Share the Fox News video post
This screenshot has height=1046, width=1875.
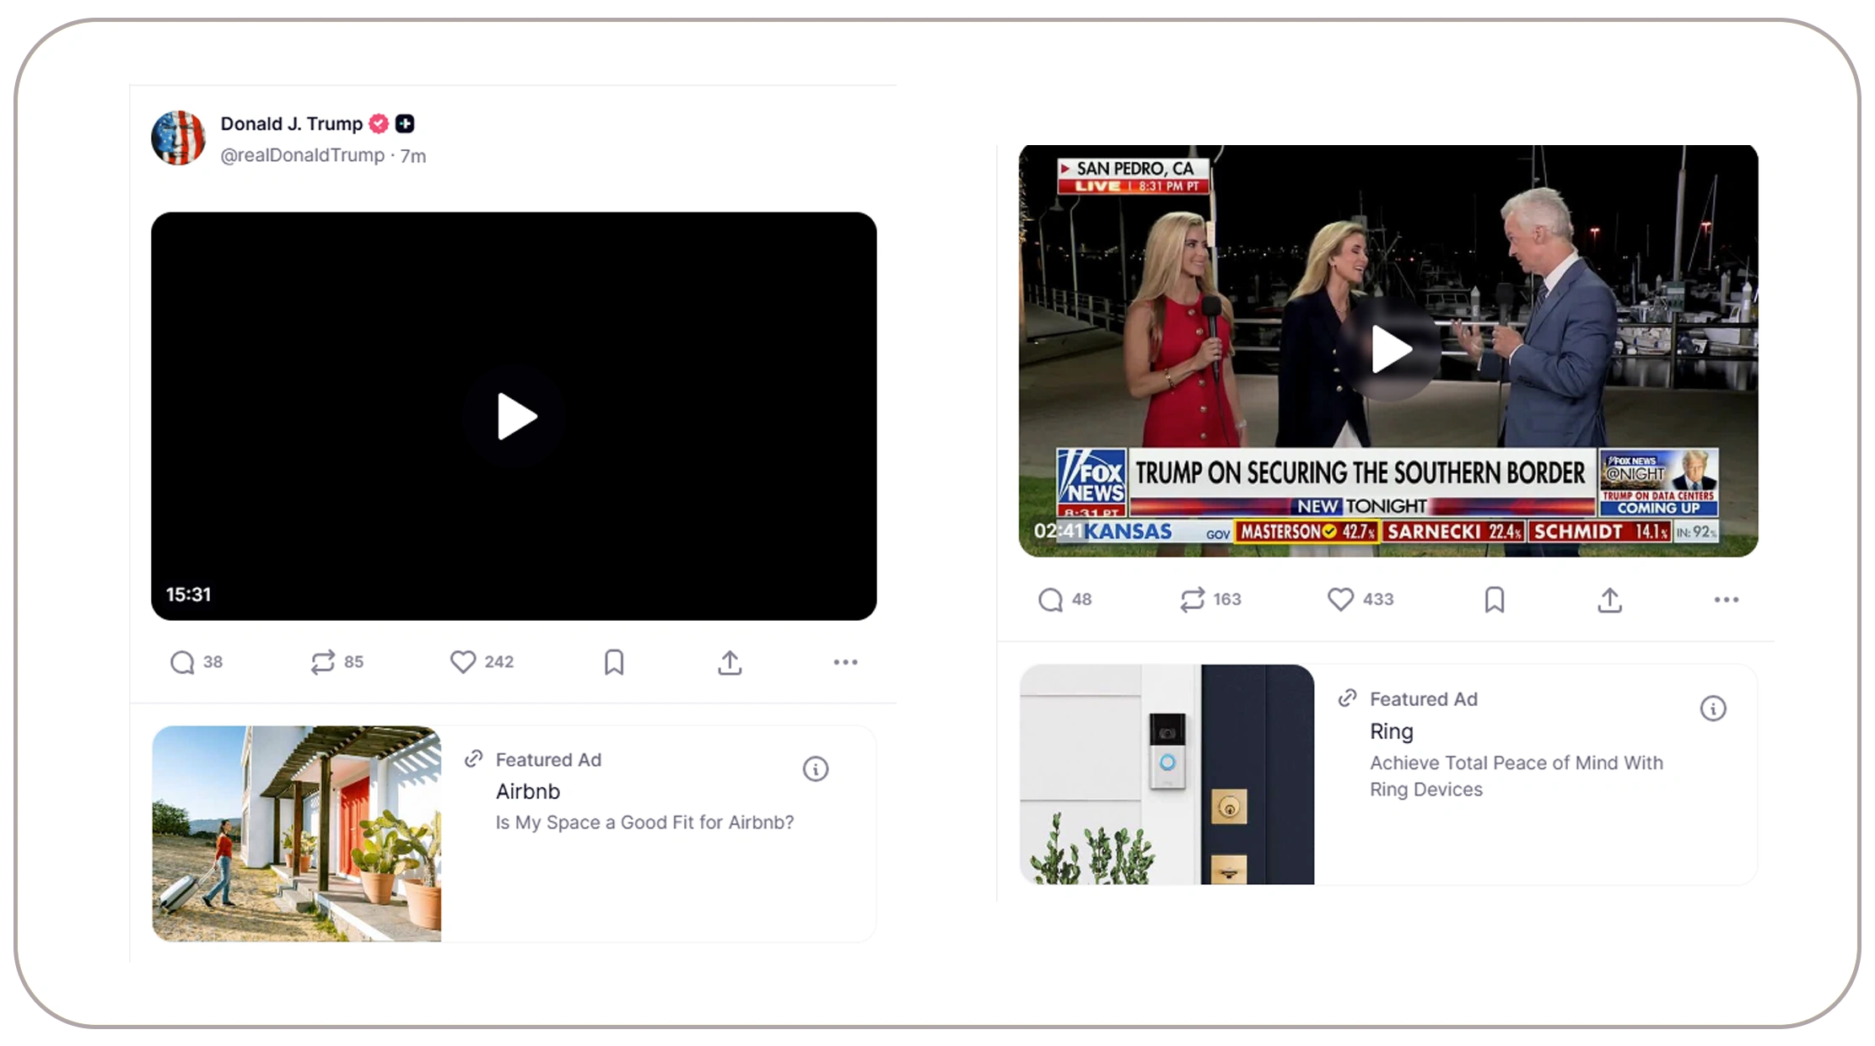pyautogui.click(x=1610, y=600)
